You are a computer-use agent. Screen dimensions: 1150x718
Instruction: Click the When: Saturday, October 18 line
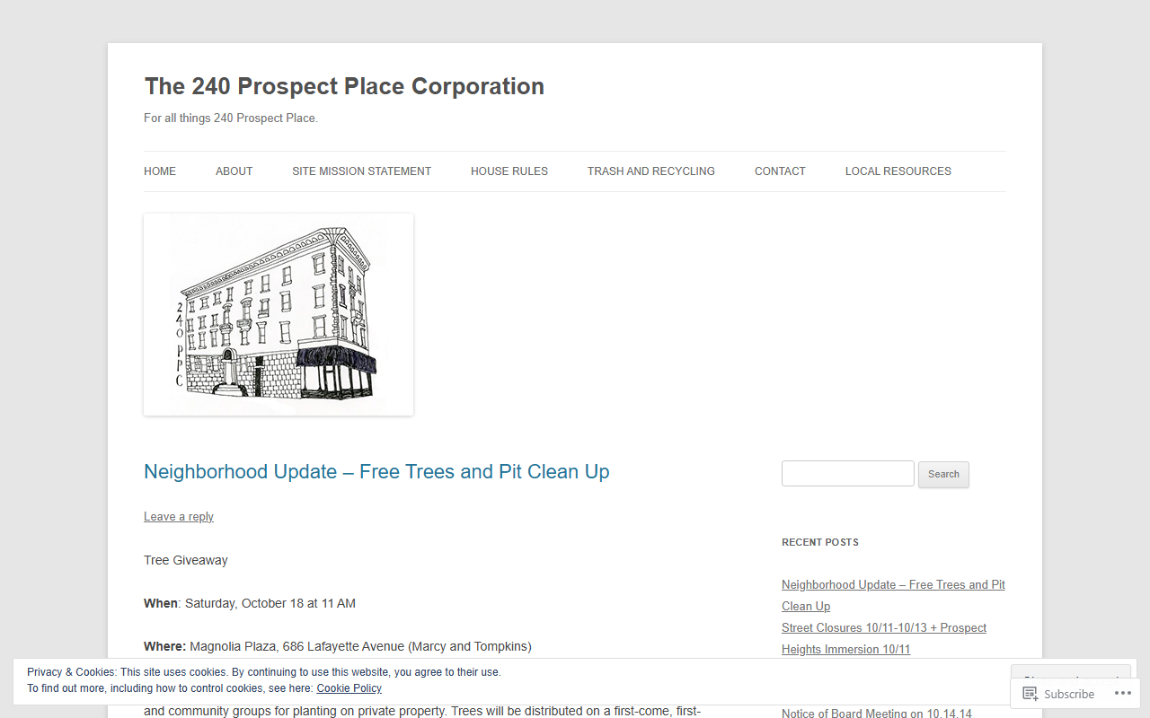click(250, 603)
